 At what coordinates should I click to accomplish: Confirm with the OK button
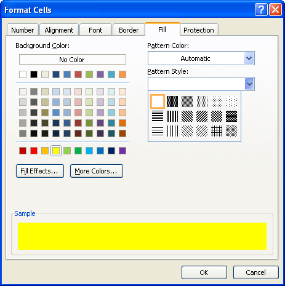pos(204,272)
